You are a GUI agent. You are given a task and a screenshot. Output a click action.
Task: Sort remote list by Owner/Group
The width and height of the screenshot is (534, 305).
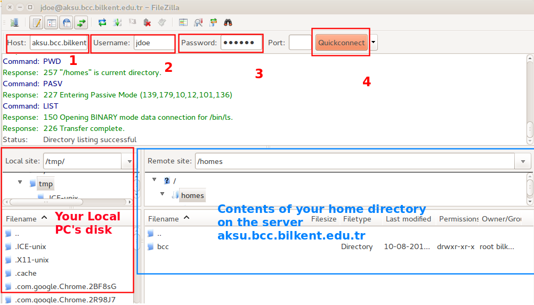pos(501,219)
